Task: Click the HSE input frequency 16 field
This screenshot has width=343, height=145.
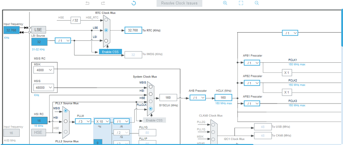Action: pyautogui.click(x=11, y=133)
